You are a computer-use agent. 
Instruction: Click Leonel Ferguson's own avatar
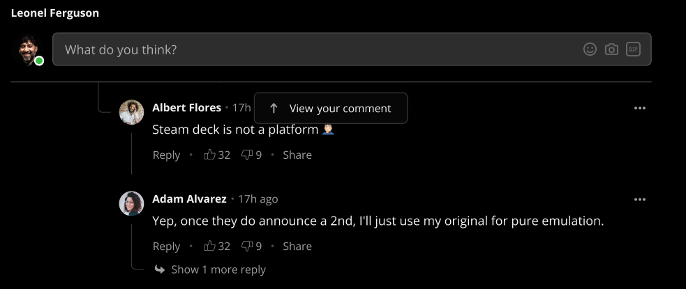click(x=27, y=49)
